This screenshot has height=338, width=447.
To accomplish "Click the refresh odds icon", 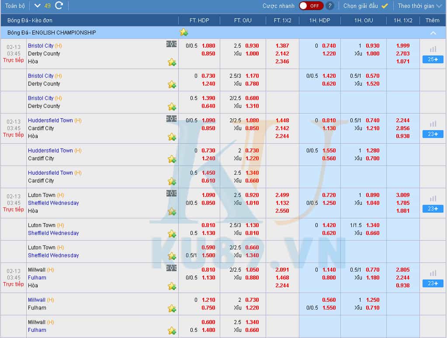I will [x=59, y=5].
